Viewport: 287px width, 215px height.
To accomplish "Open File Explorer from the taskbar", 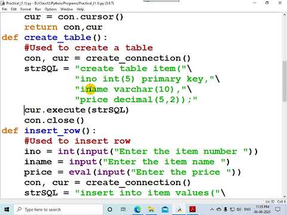I will [x=151, y=210].
